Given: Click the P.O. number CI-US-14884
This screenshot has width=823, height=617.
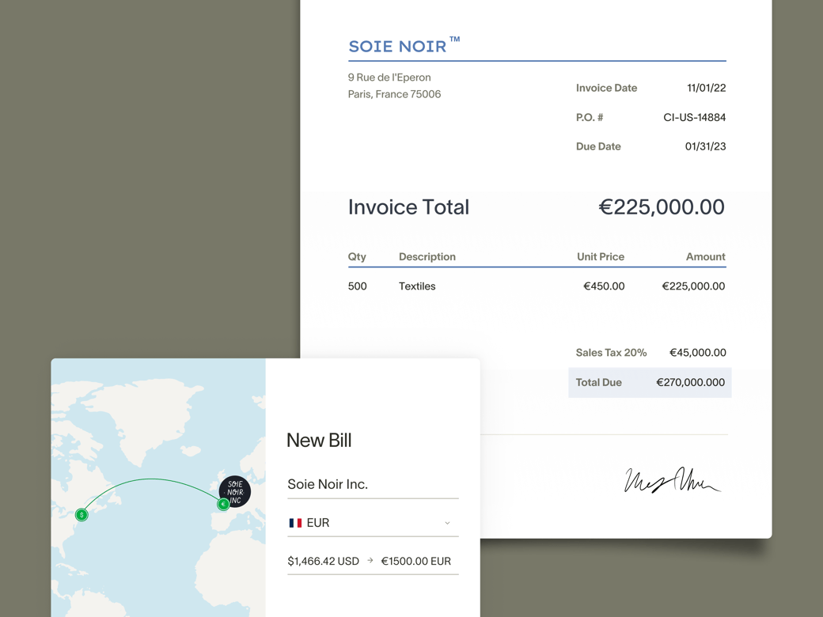Looking at the screenshot, I should pos(695,118).
